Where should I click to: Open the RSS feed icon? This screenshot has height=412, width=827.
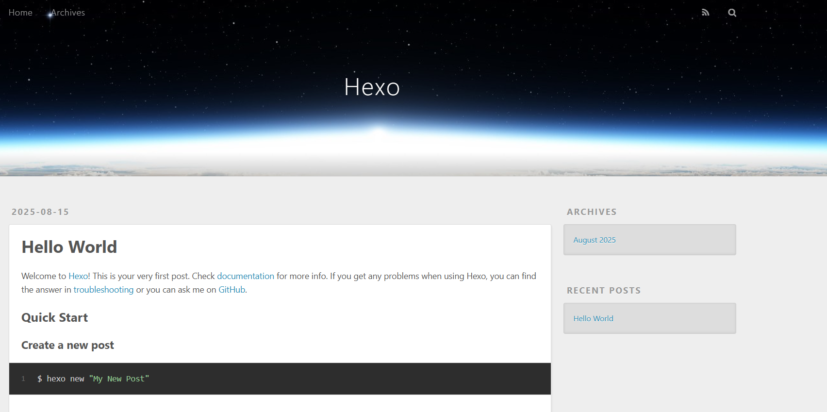click(706, 13)
